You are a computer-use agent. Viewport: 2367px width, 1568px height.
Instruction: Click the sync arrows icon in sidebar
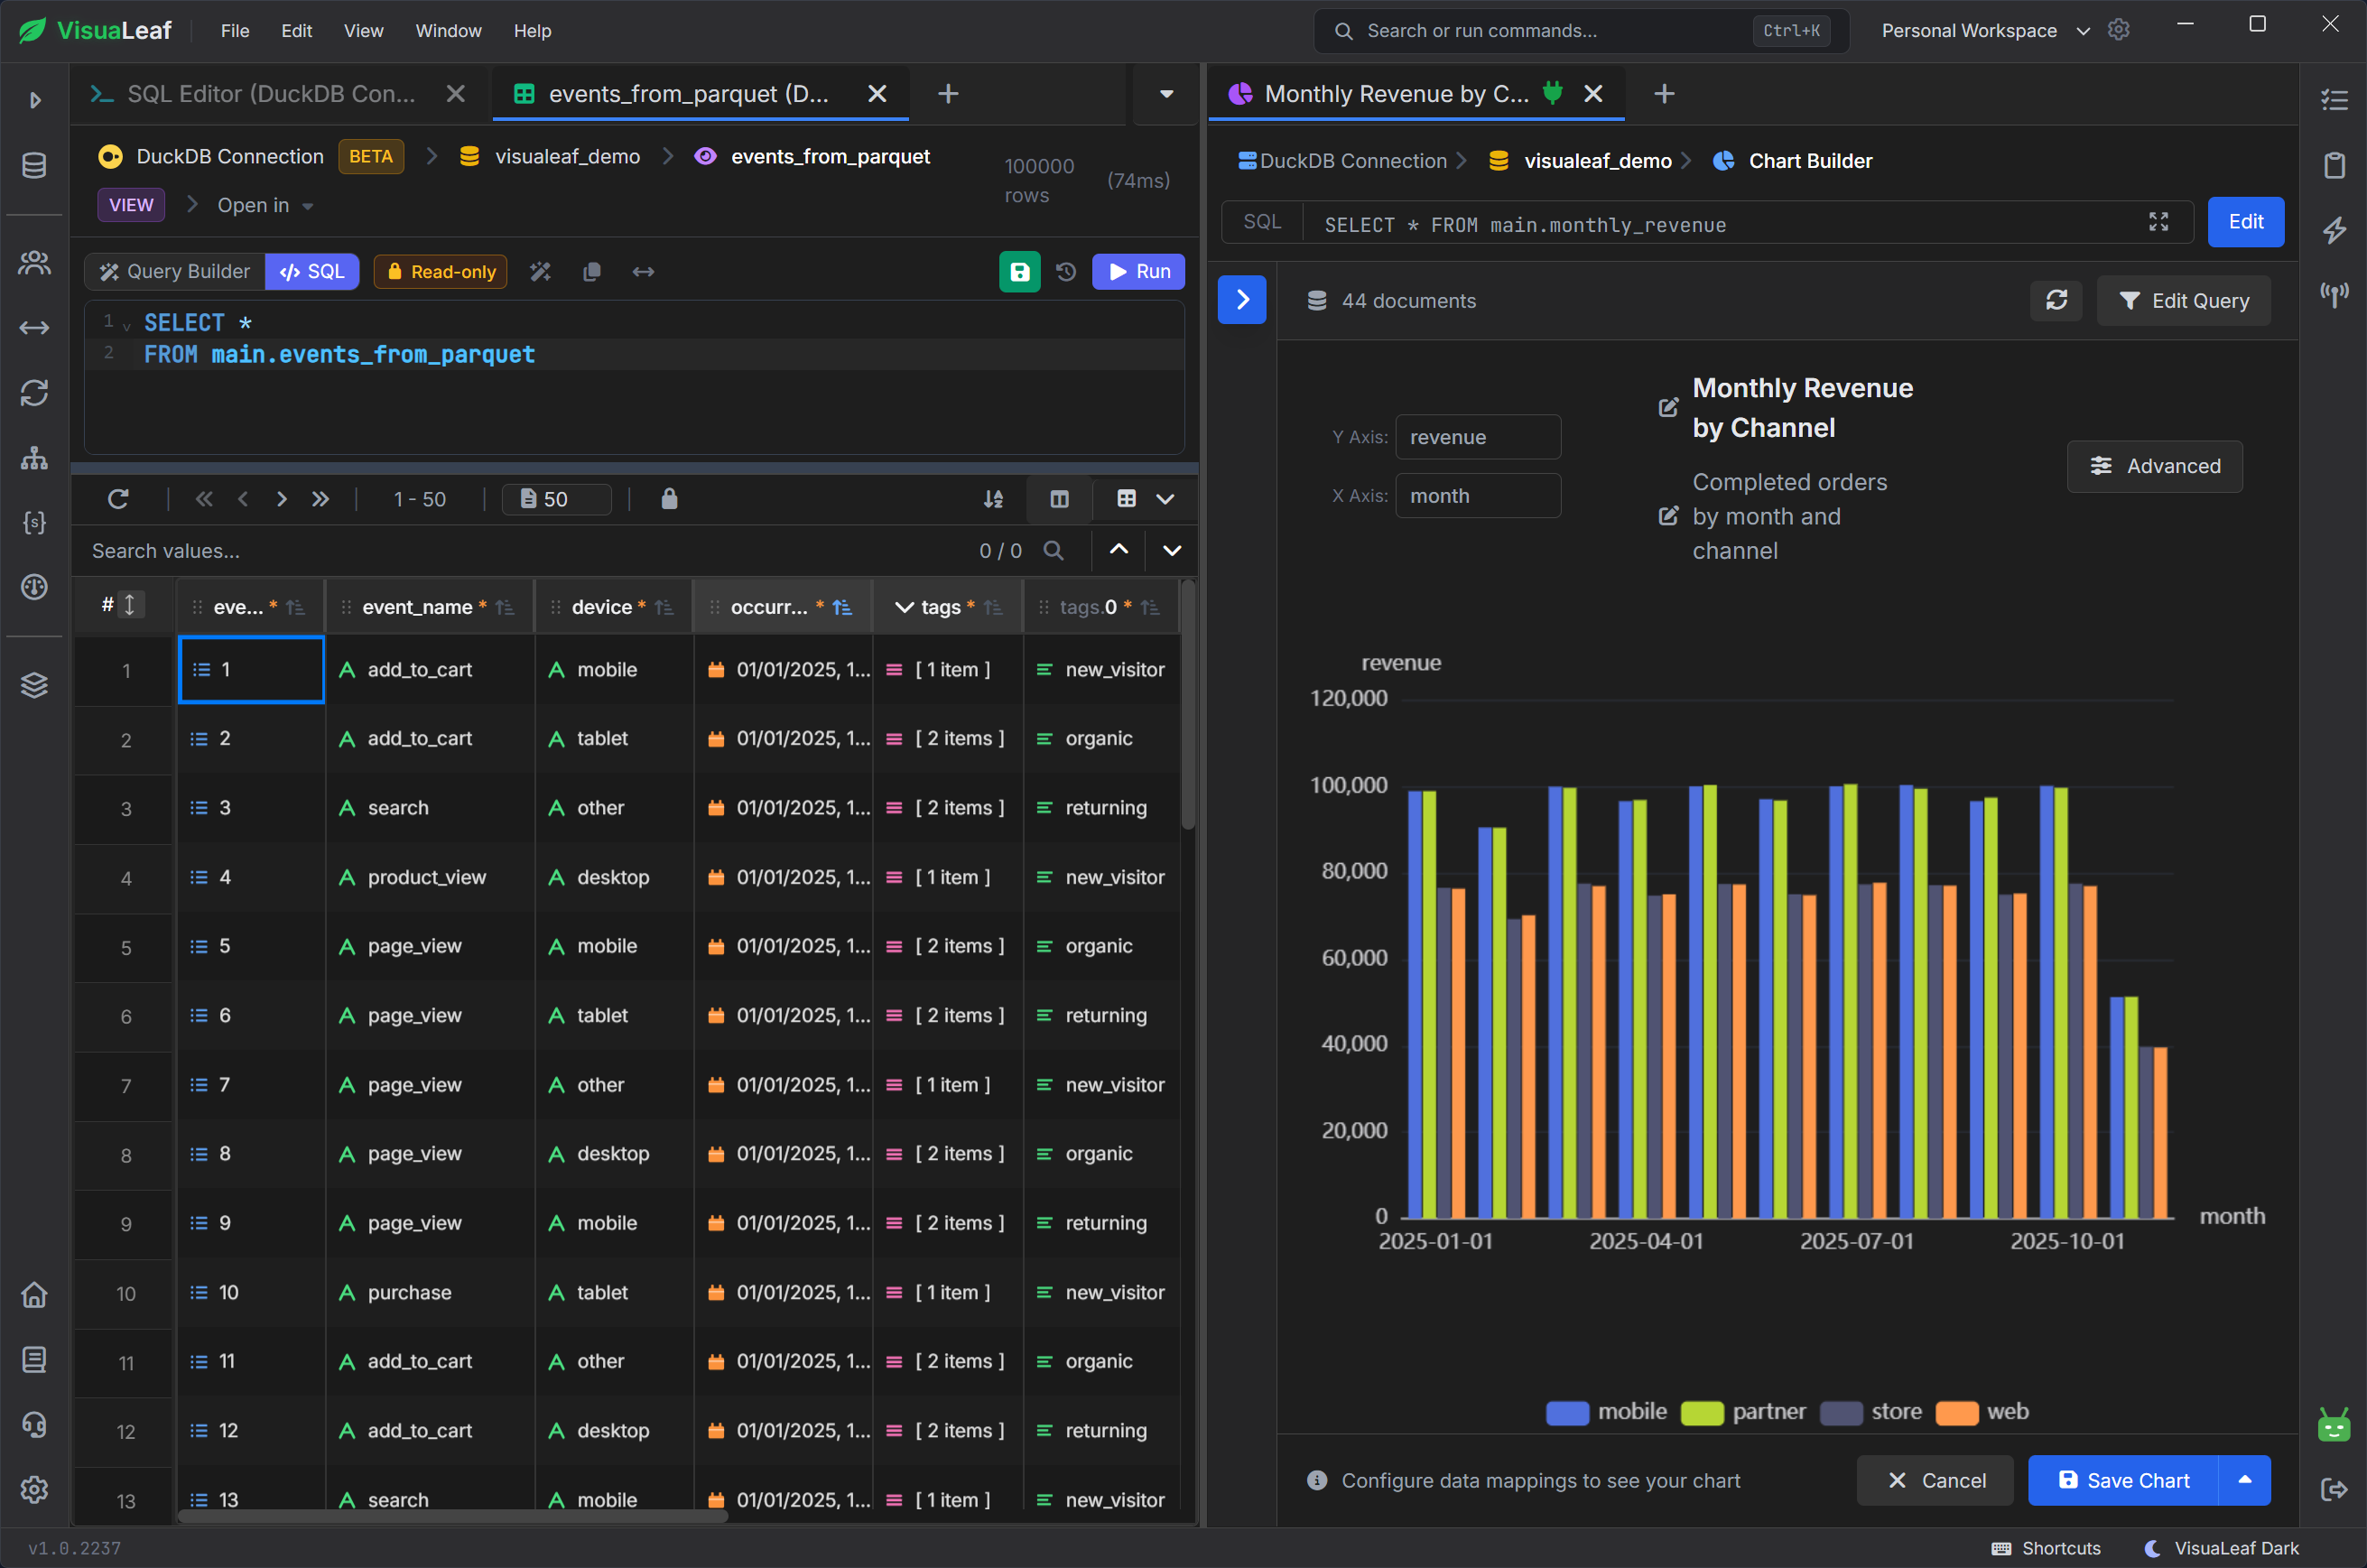pyautogui.click(x=34, y=393)
